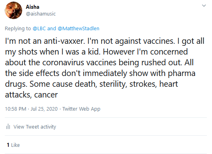Click the Jul 25, 2020 date
Viewport: 212px width, 154px height.
(44, 109)
